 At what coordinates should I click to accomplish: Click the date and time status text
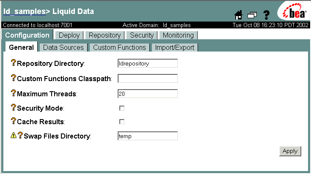(270, 25)
